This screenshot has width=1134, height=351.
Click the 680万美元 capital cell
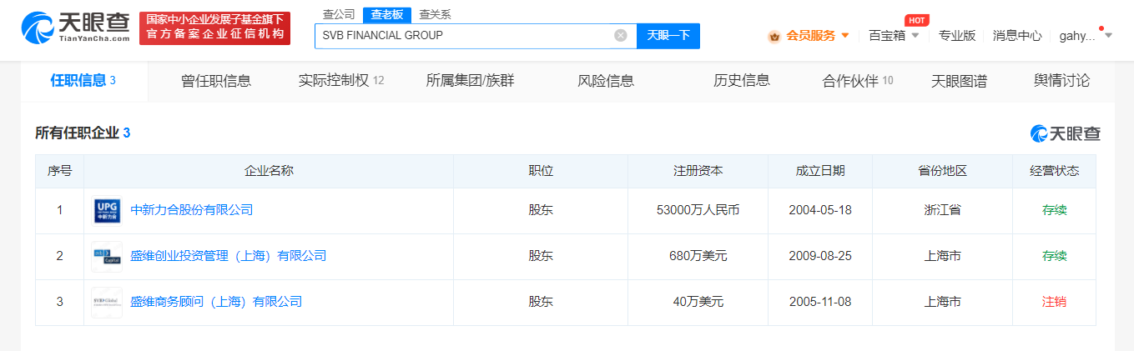[x=698, y=256]
